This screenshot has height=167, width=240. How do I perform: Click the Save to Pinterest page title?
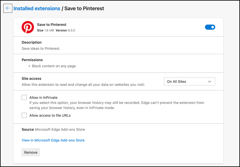[x=84, y=8]
